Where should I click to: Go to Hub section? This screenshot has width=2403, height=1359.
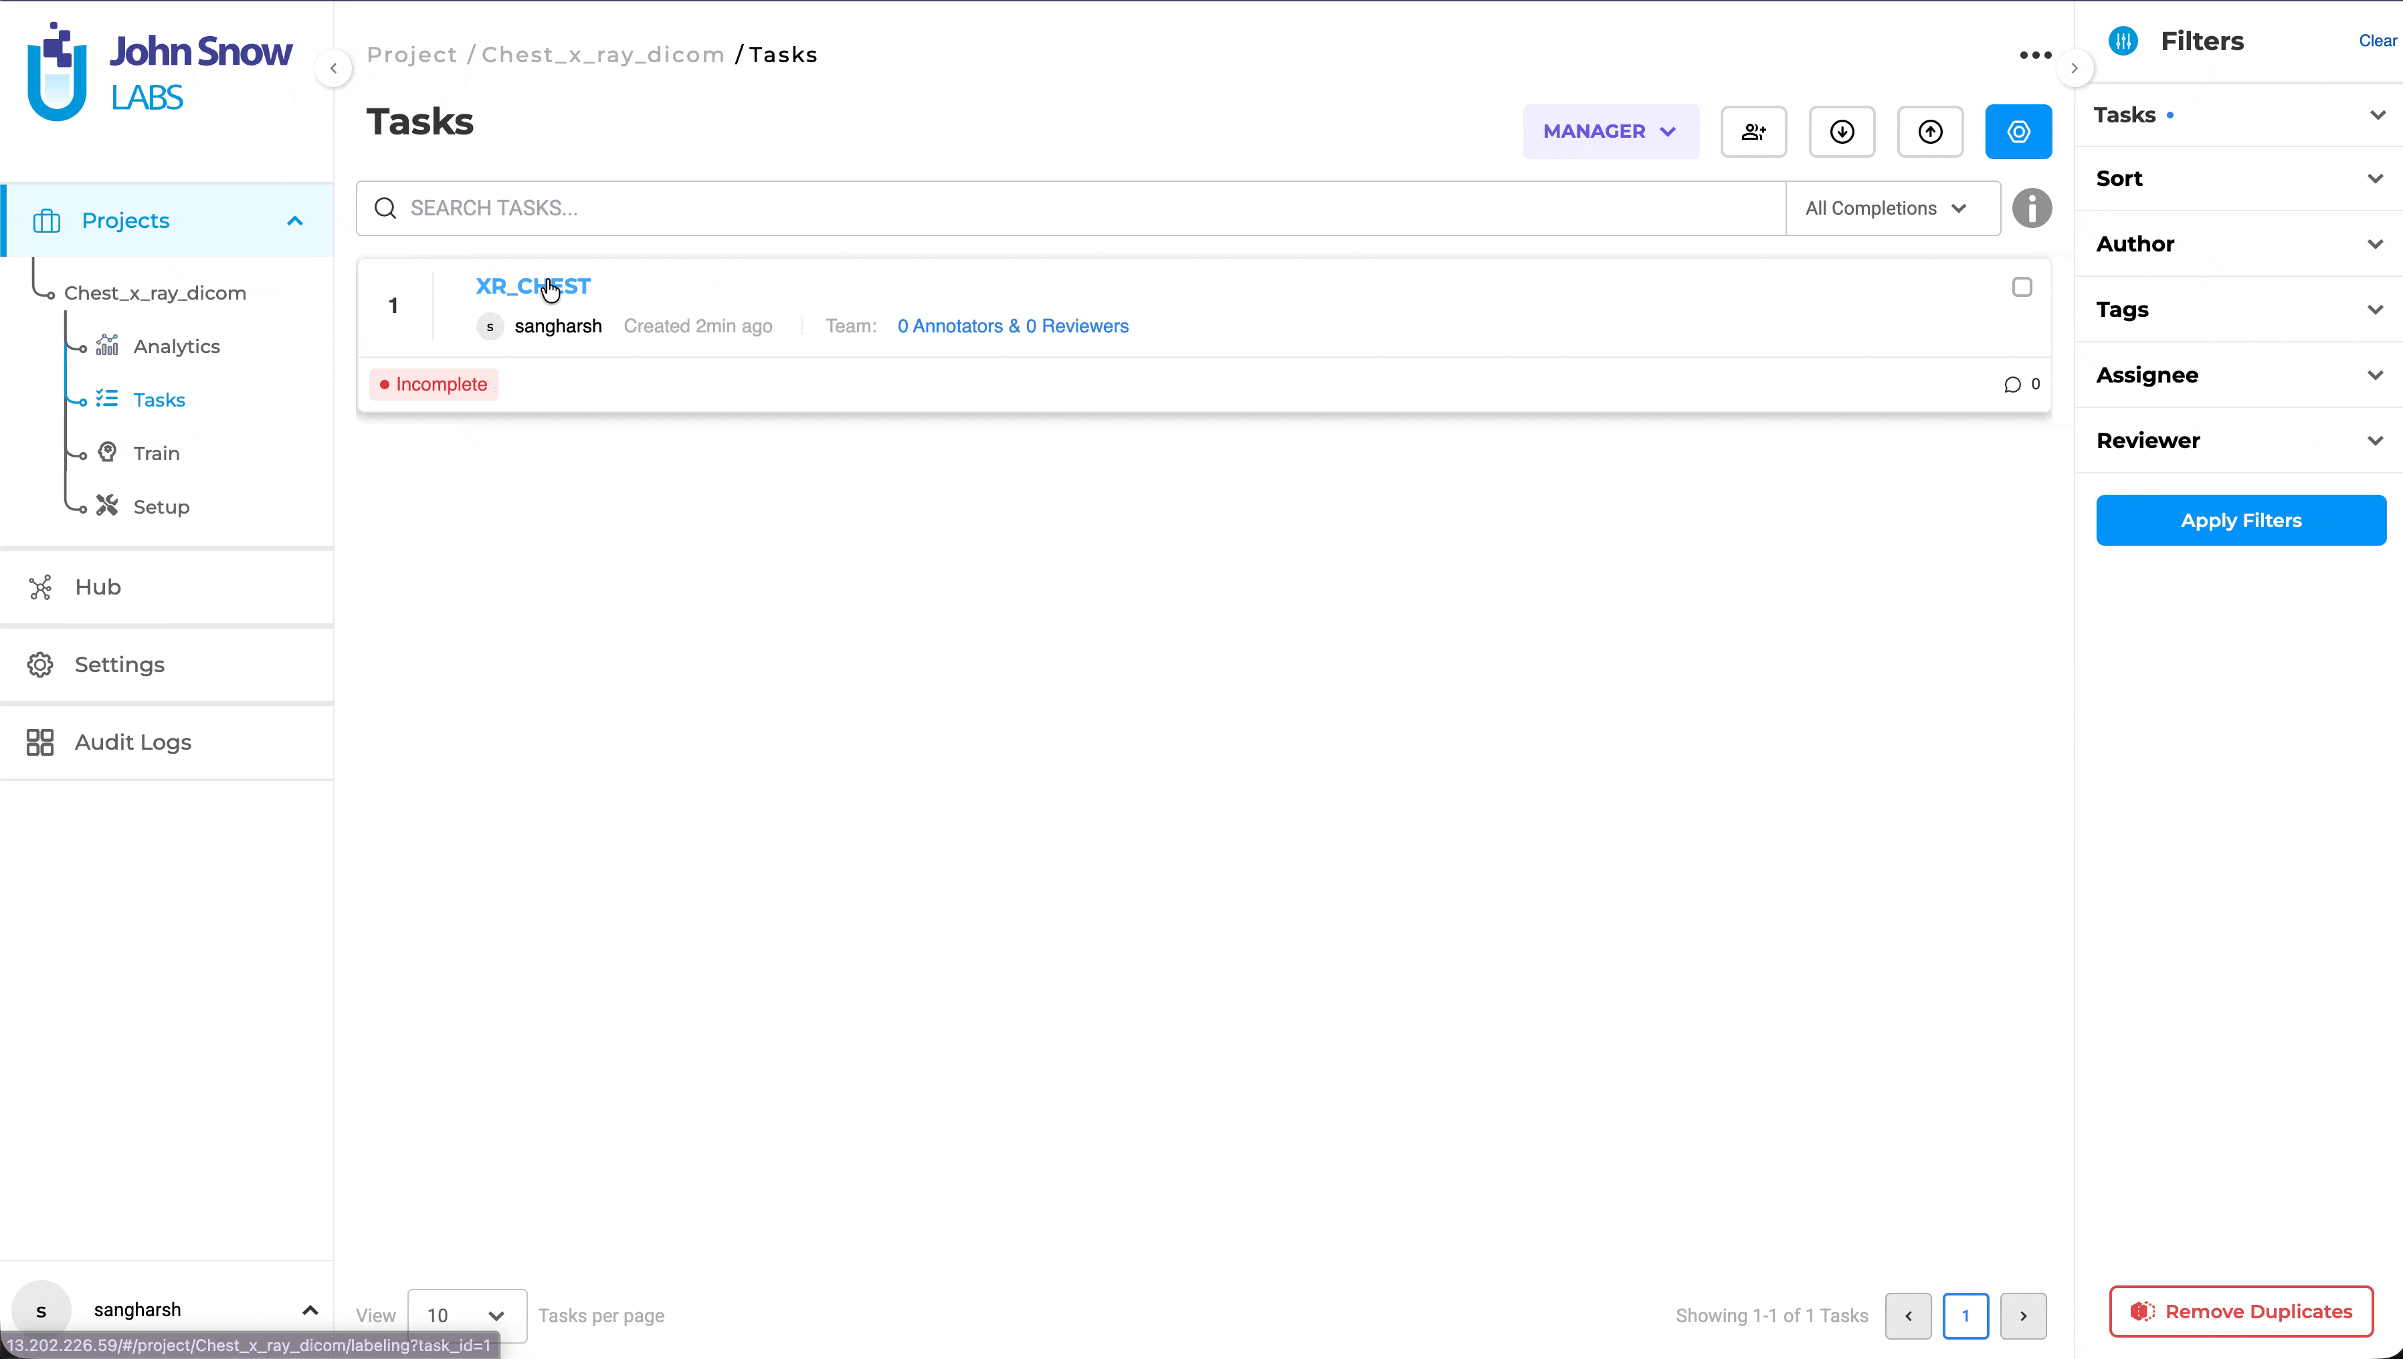click(x=166, y=587)
